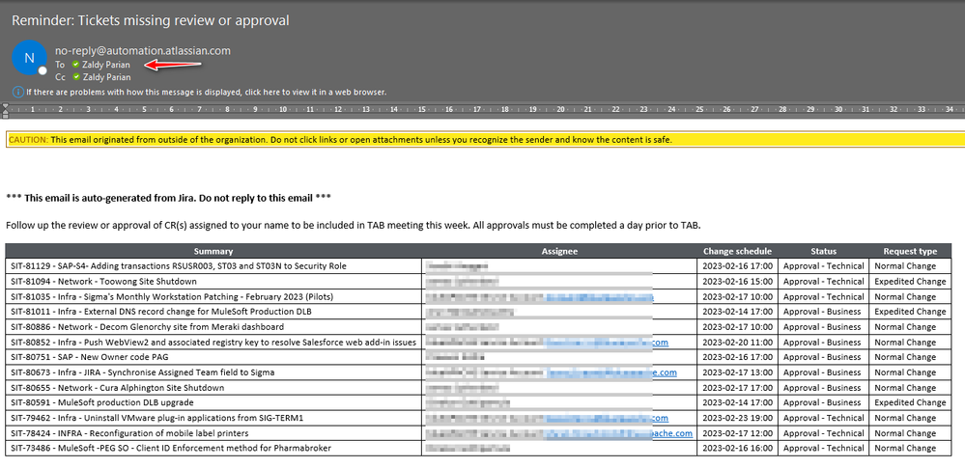Click change schedule 2023-02-17 12:00
Screen dimensions: 965x468
737,433
